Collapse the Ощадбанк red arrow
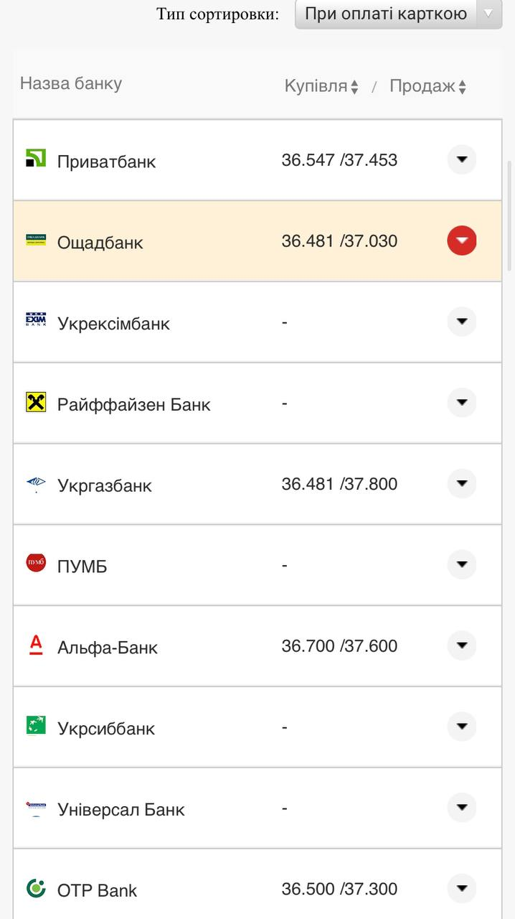This screenshot has width=515, height=919. [x=462, y=241]
